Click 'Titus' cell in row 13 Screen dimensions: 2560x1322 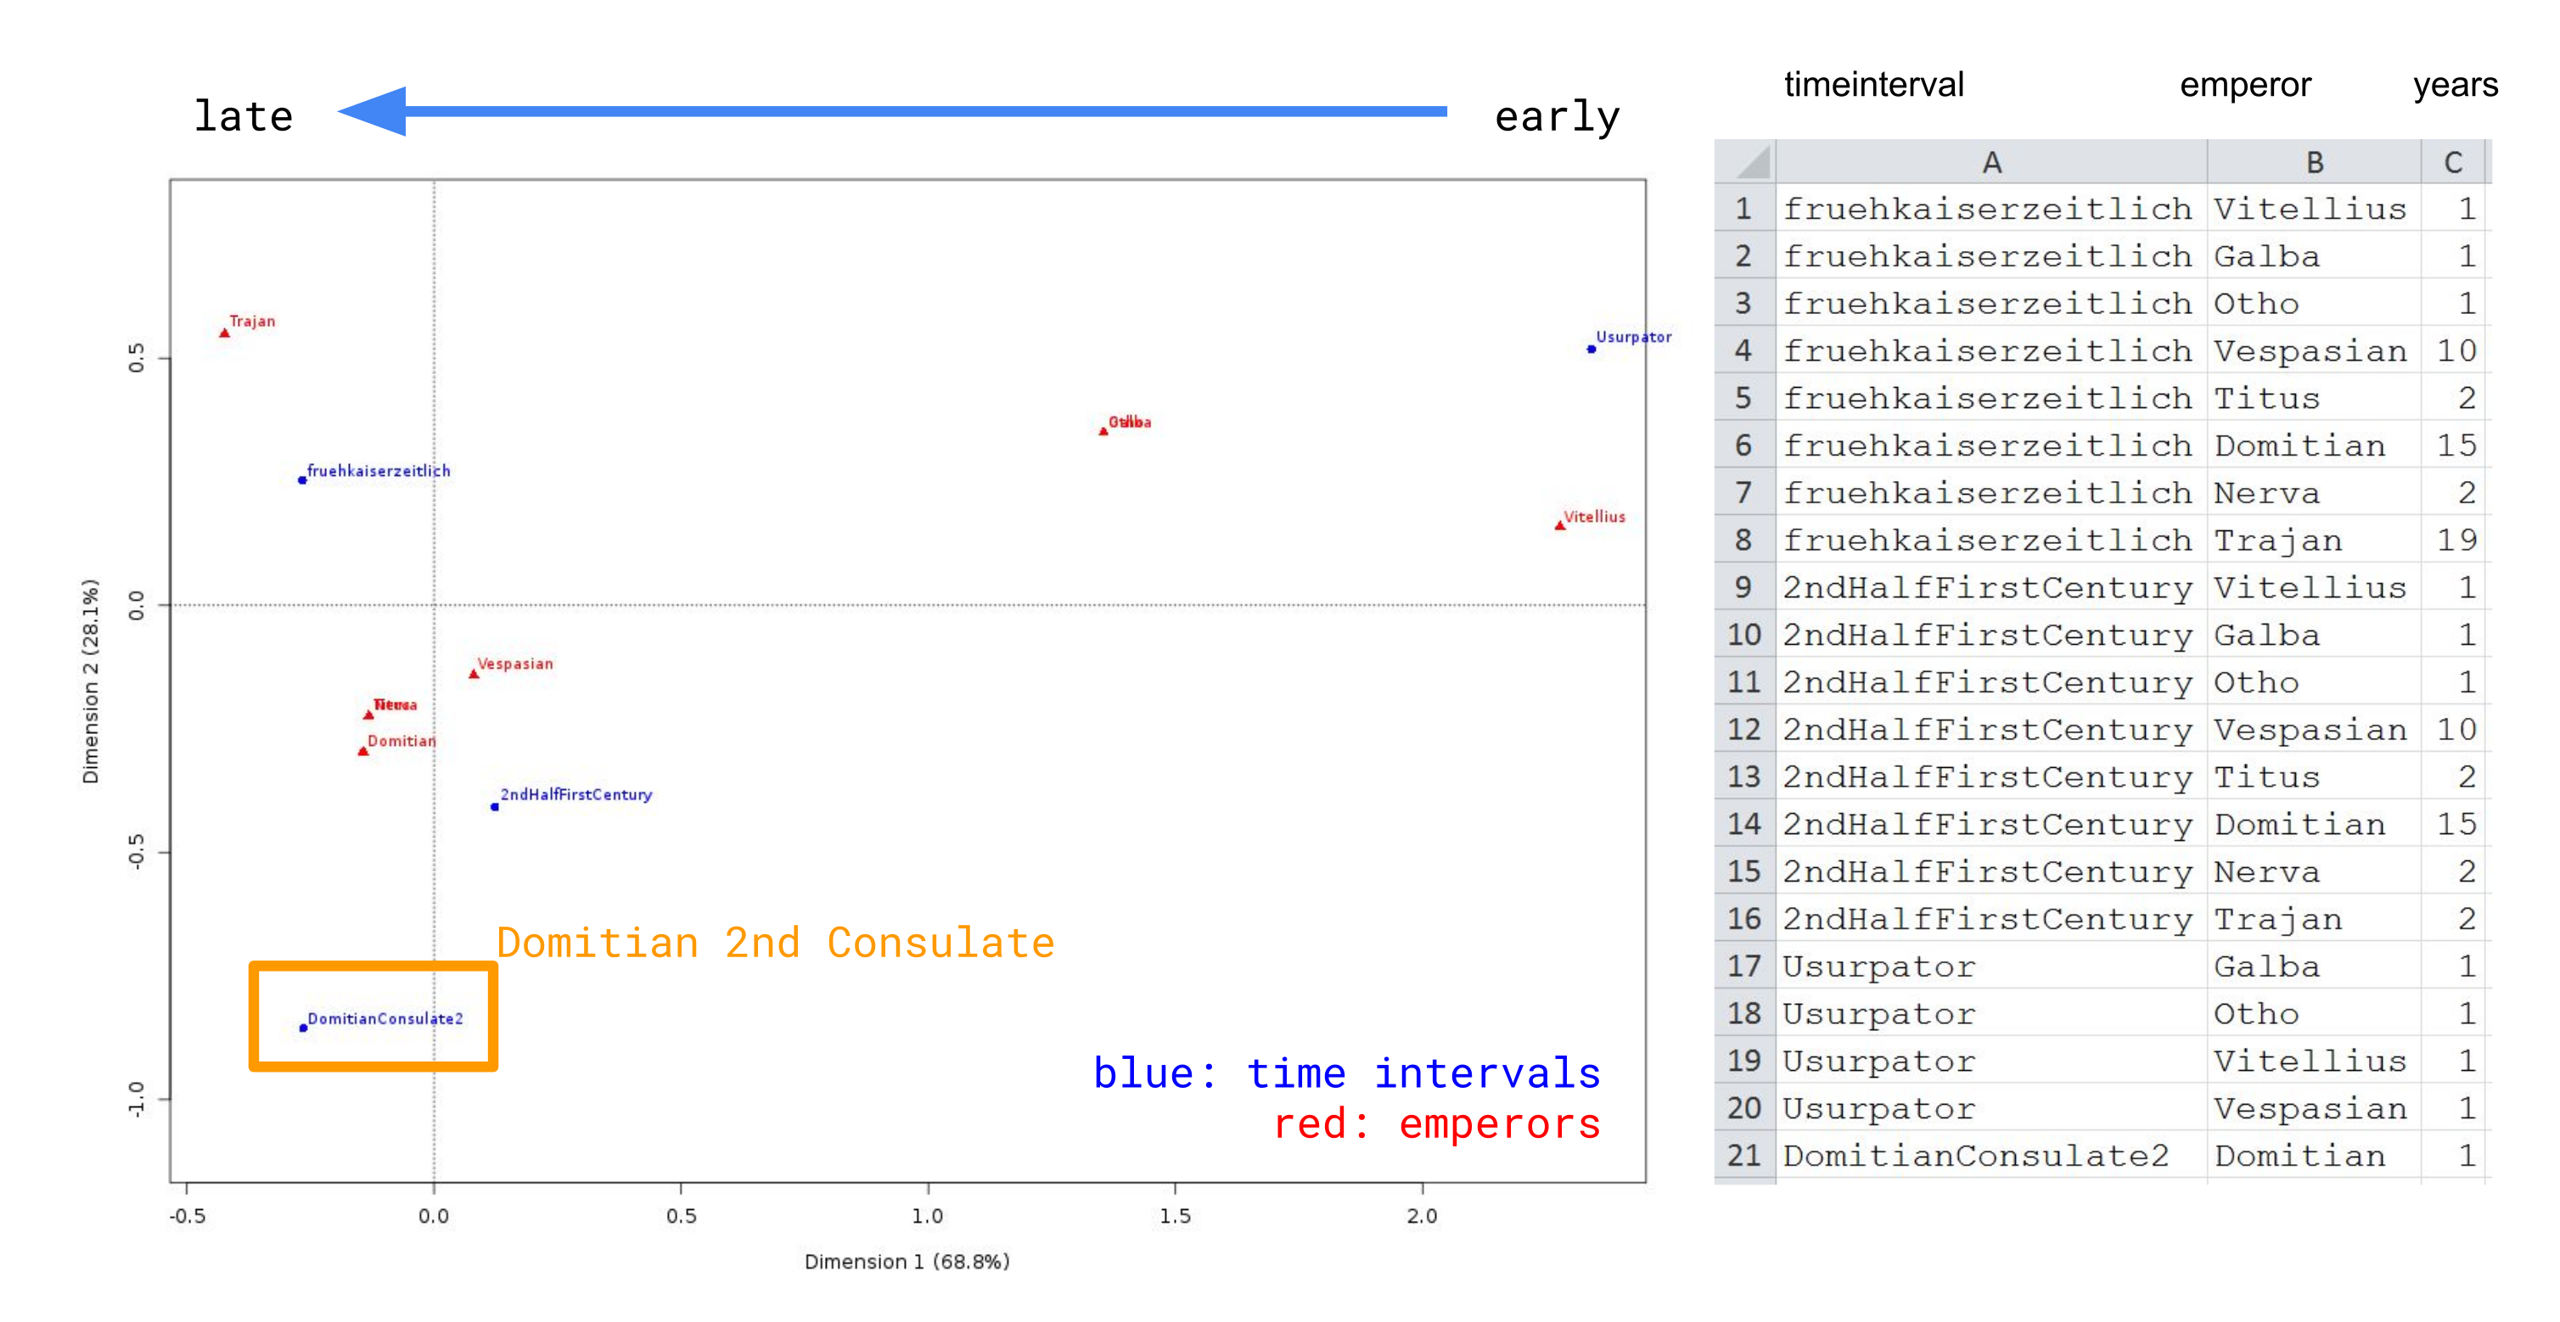[x=2315, y=778]
